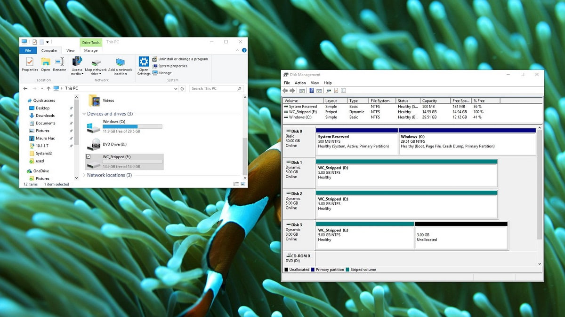Click the Back arrow in Explorer

[24, 88]
